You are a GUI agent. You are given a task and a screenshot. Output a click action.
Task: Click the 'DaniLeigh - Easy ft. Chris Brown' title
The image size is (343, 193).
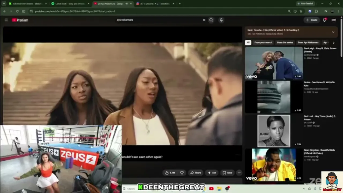point(320,50)
